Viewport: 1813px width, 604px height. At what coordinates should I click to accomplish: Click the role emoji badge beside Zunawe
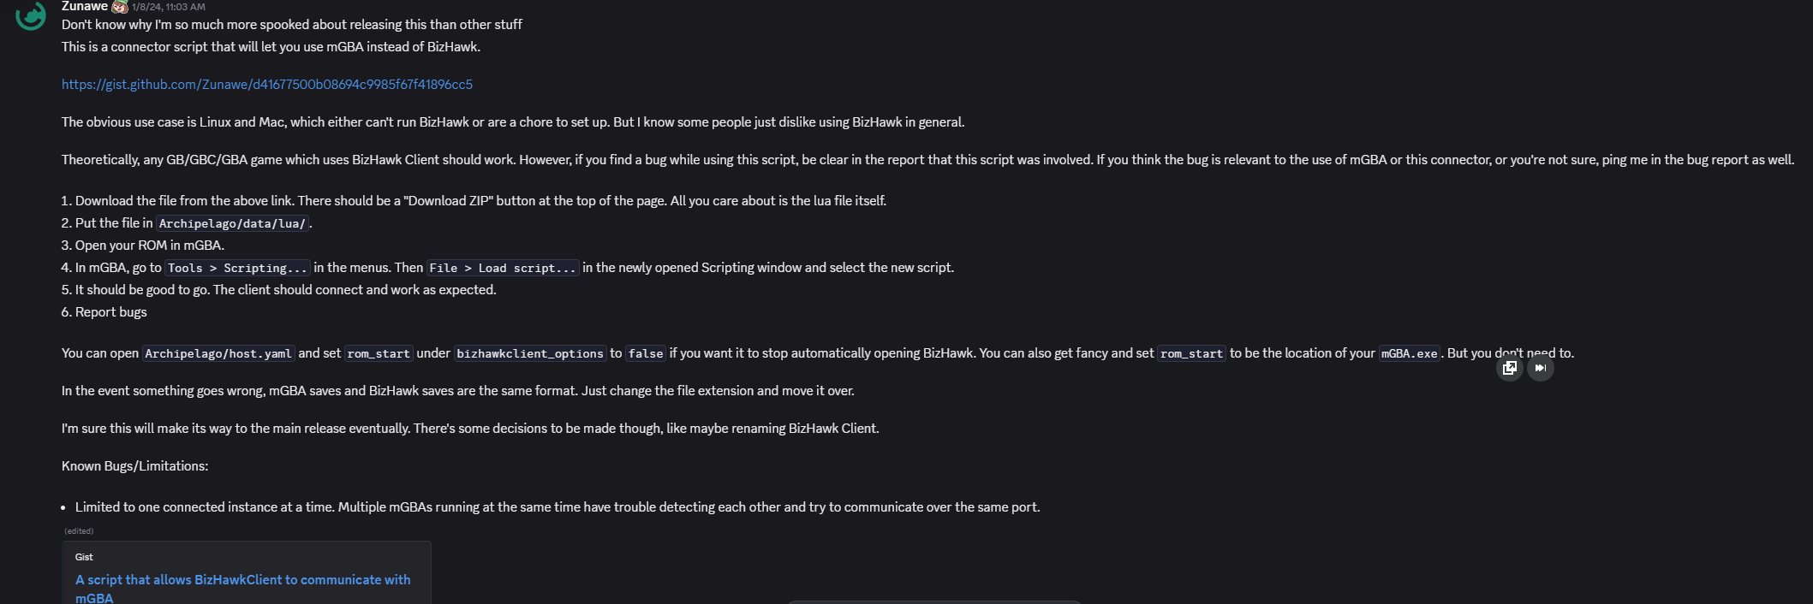(x=120, y=7)
